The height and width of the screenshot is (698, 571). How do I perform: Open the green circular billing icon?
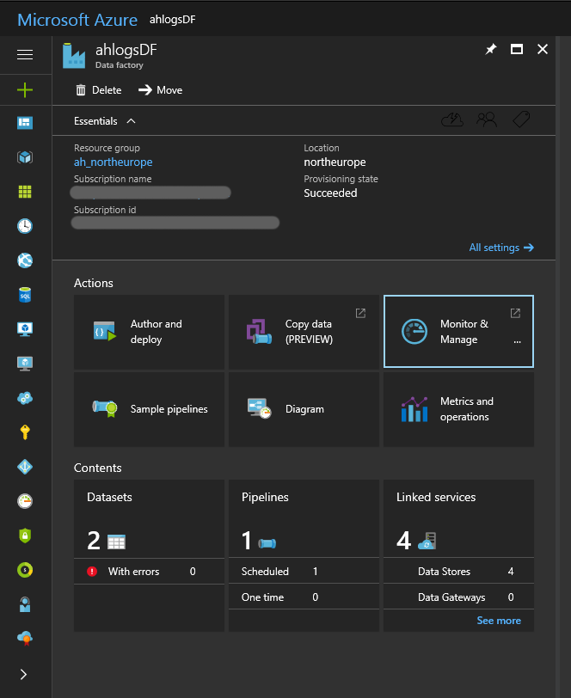click(25, 570)
